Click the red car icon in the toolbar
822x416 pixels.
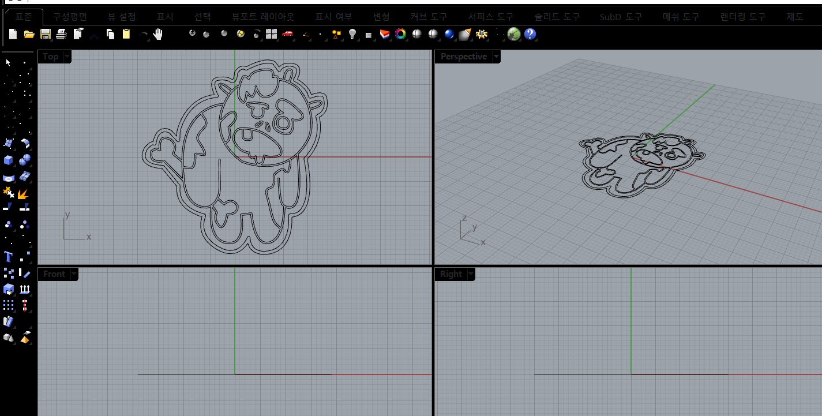coord(287,34)
